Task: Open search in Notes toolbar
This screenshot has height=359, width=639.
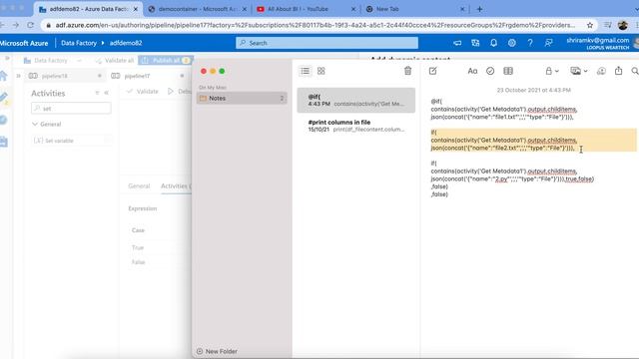Action: tap(635, 71)
